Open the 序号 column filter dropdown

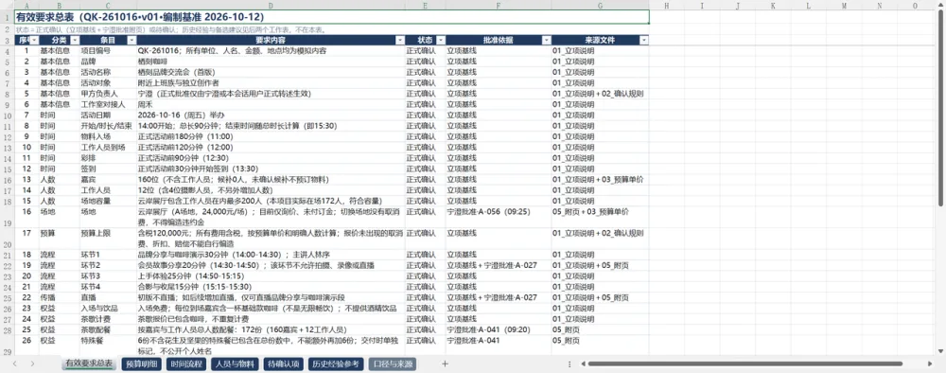(x=34, y=40)
